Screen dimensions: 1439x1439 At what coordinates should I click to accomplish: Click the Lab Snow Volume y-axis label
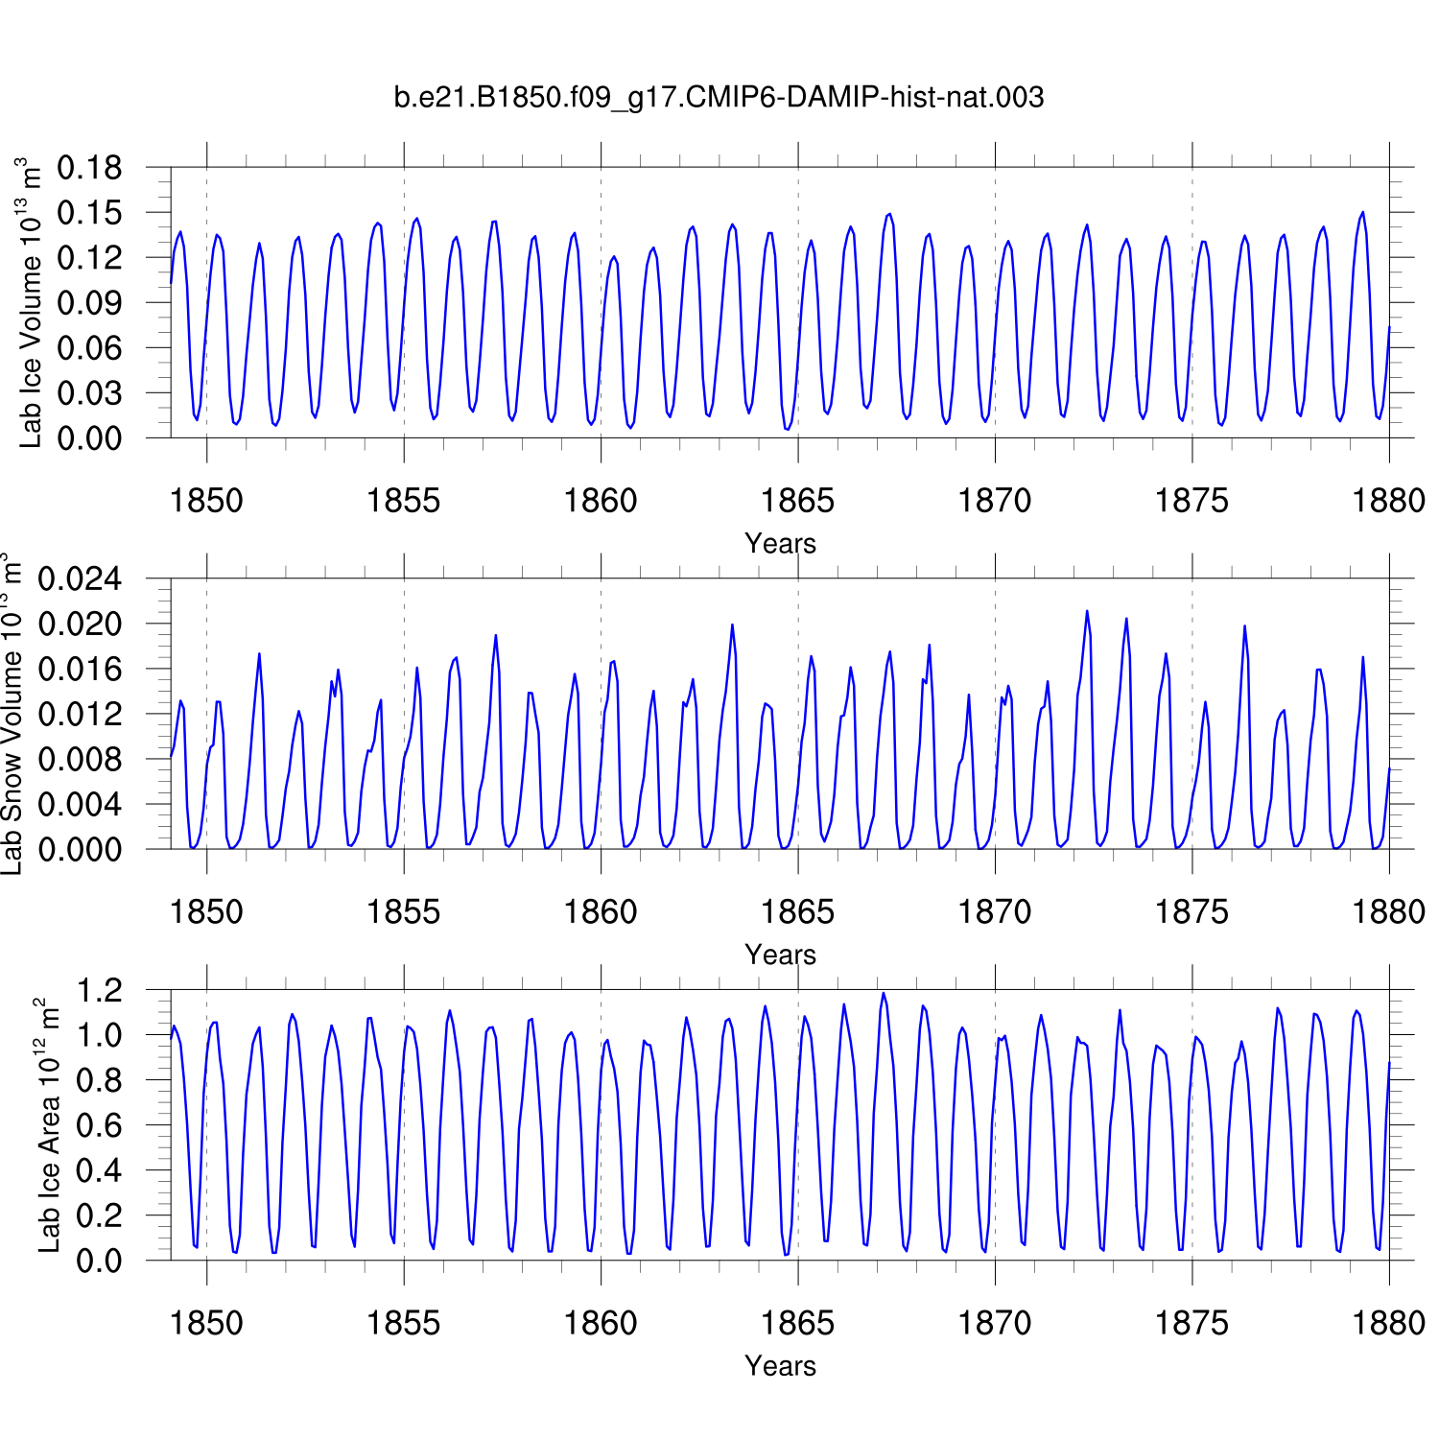(x=12, y=714)
